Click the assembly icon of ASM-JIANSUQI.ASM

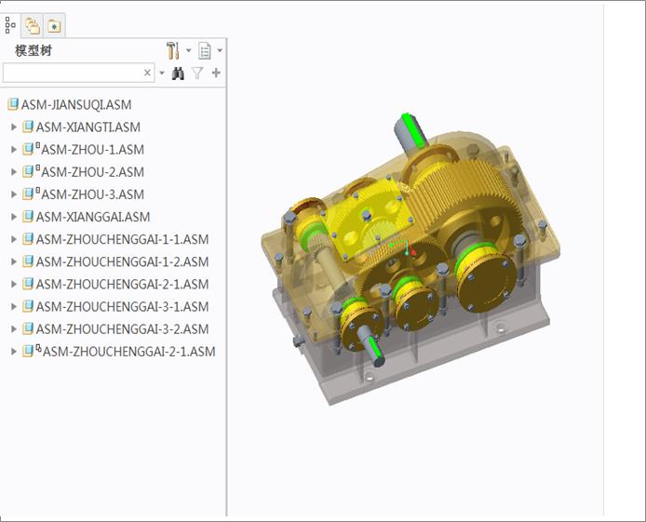13,104
